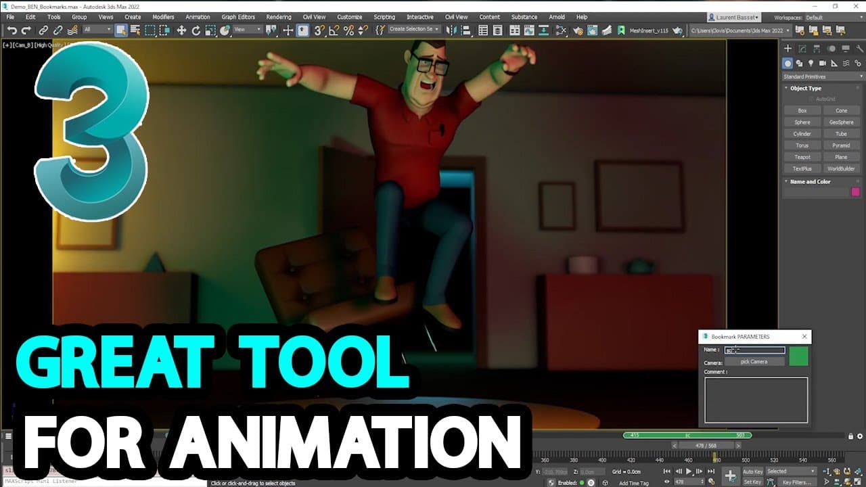Screen dimensions: 866x487
Task: Expand the Create Selection Set dropdown
Action: 415,29
